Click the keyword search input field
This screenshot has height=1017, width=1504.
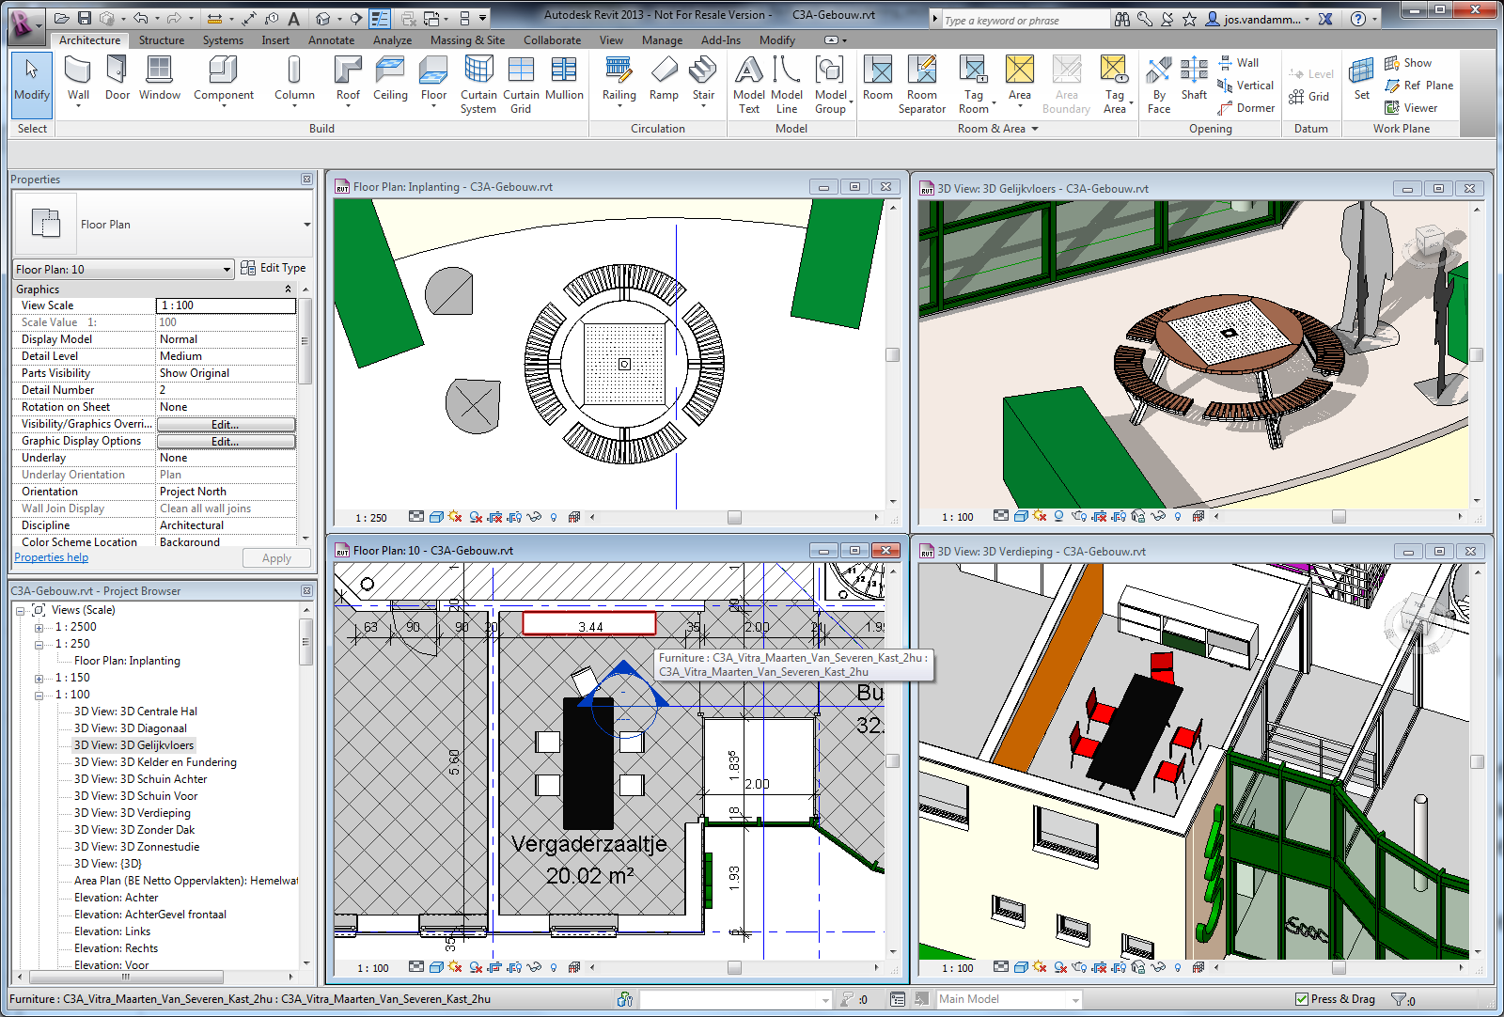(1026, 20)
